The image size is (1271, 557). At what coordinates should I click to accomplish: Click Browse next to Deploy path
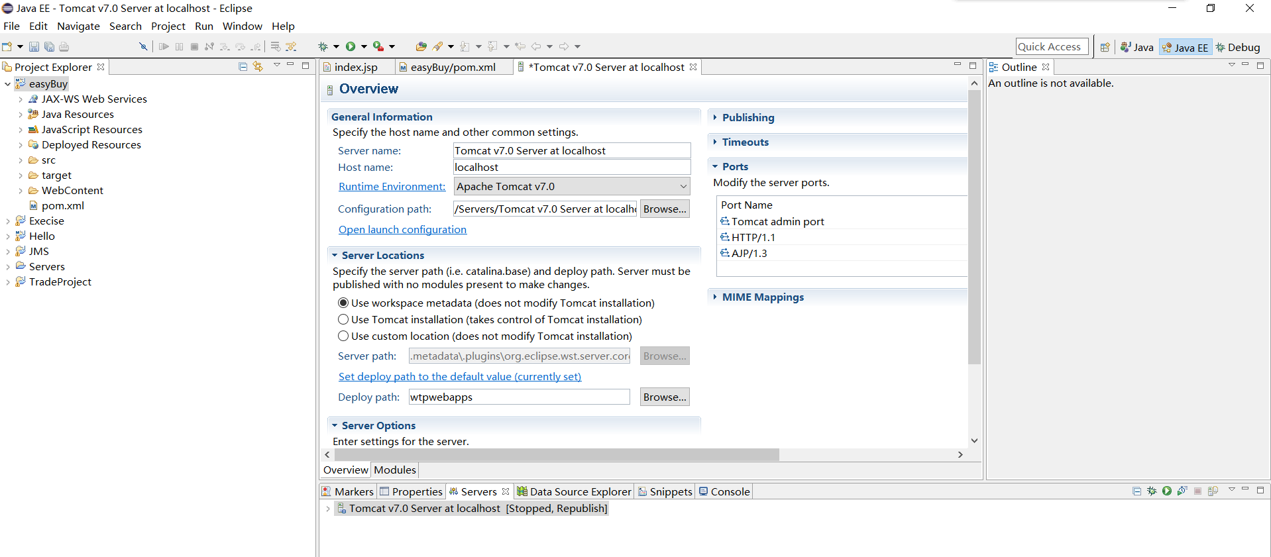pos(665,397)
